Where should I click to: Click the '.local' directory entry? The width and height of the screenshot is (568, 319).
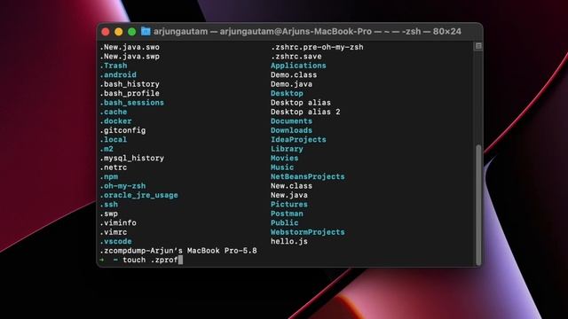click(x=114, y=140)
